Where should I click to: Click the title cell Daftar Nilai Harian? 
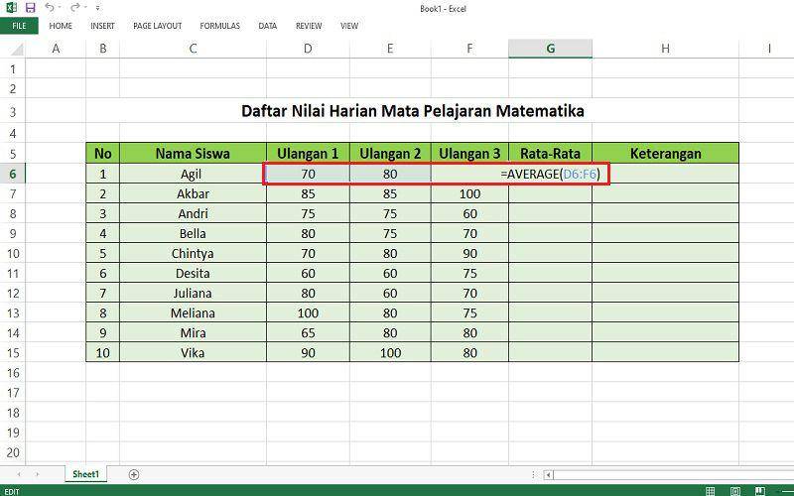click(412, 111)
